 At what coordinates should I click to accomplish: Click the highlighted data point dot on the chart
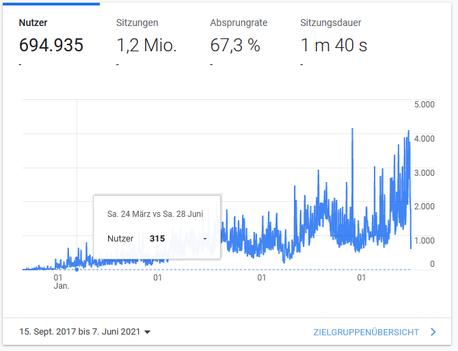[x=77, y=270]
